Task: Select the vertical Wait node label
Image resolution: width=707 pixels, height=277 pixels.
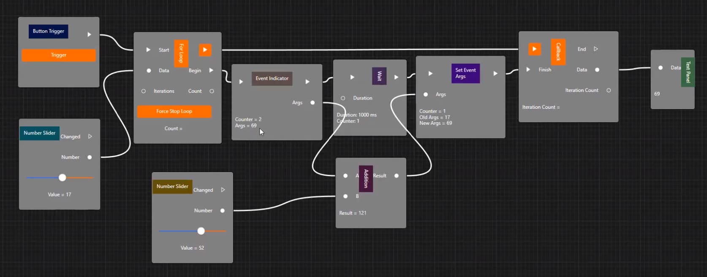Action: pyautogui.click(x=379, y=76)
